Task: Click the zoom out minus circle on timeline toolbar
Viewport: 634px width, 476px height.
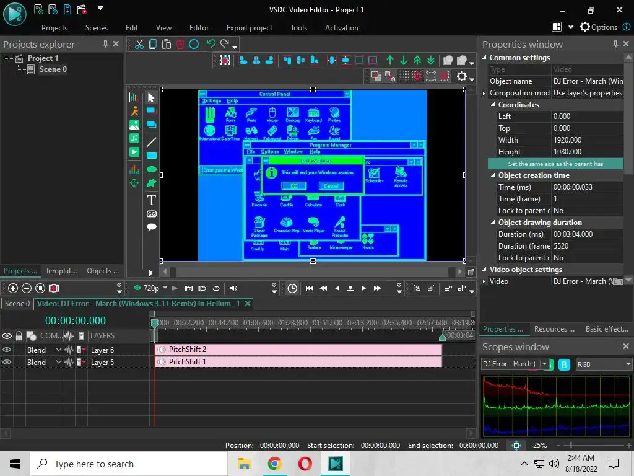Action: coord(27,288)
